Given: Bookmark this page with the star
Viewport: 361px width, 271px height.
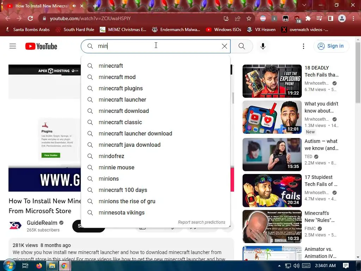Looking at the screenshot, I should (x=249, y=18).
